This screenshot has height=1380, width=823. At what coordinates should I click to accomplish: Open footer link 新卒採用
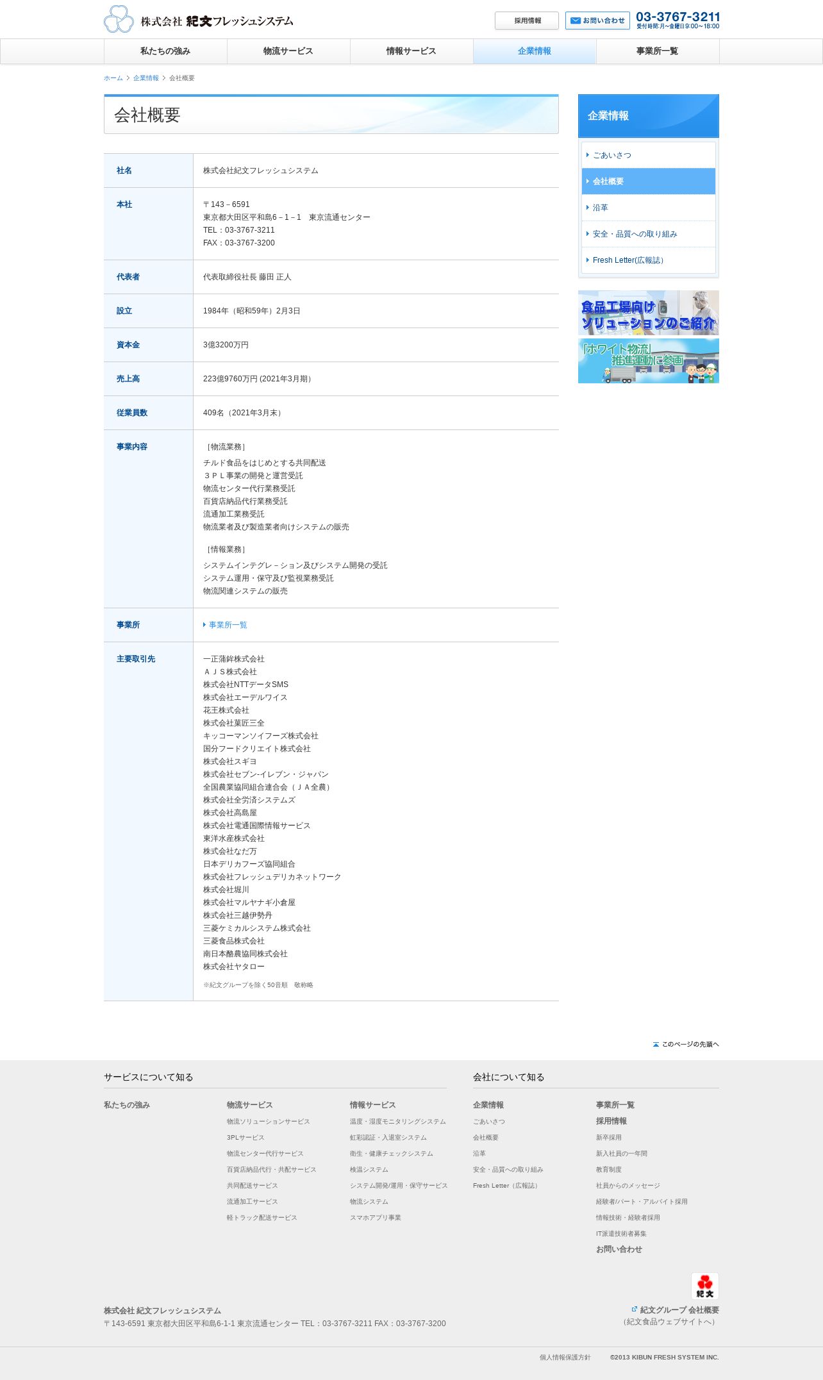(608, 1138)
